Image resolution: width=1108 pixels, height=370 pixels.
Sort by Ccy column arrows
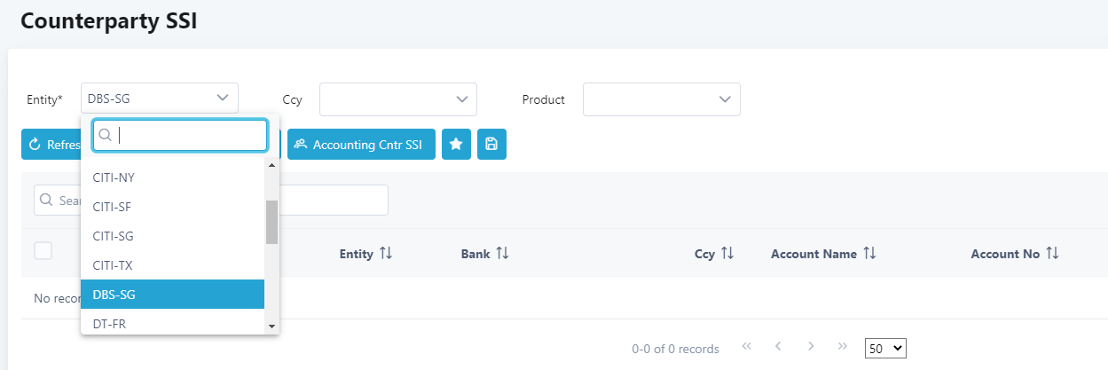[x=727, y=254]
